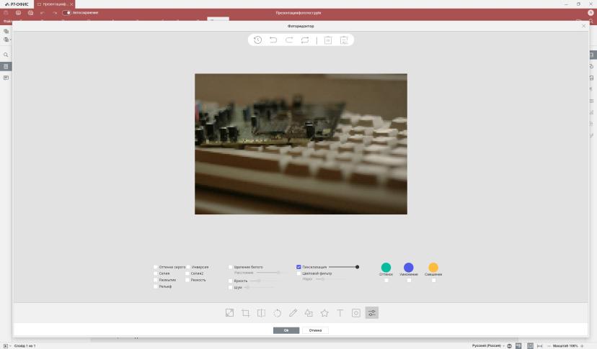The height and width of the screenshot is (349, 597).
Task: Click Масштаб 106% zoom value
Action: pyautogui.click(x=565, y=345)
